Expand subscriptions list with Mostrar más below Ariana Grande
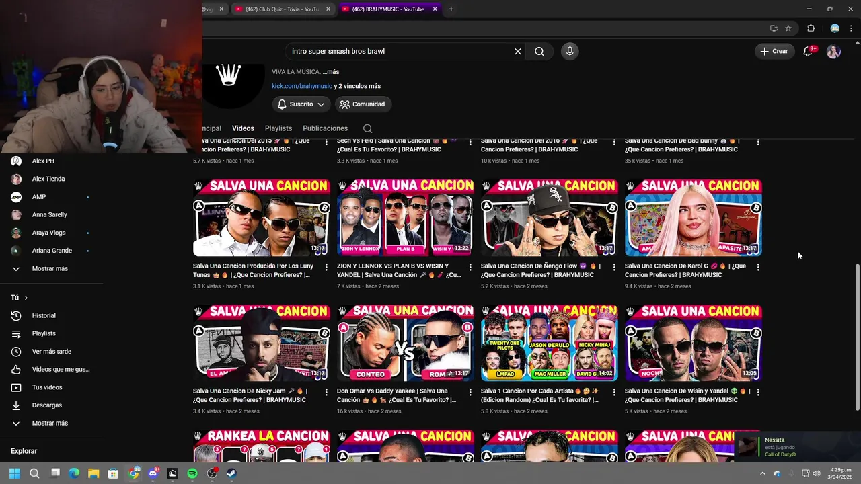This screenshot has height=484, width=861. pyautogui.click(x=51, y=268)
